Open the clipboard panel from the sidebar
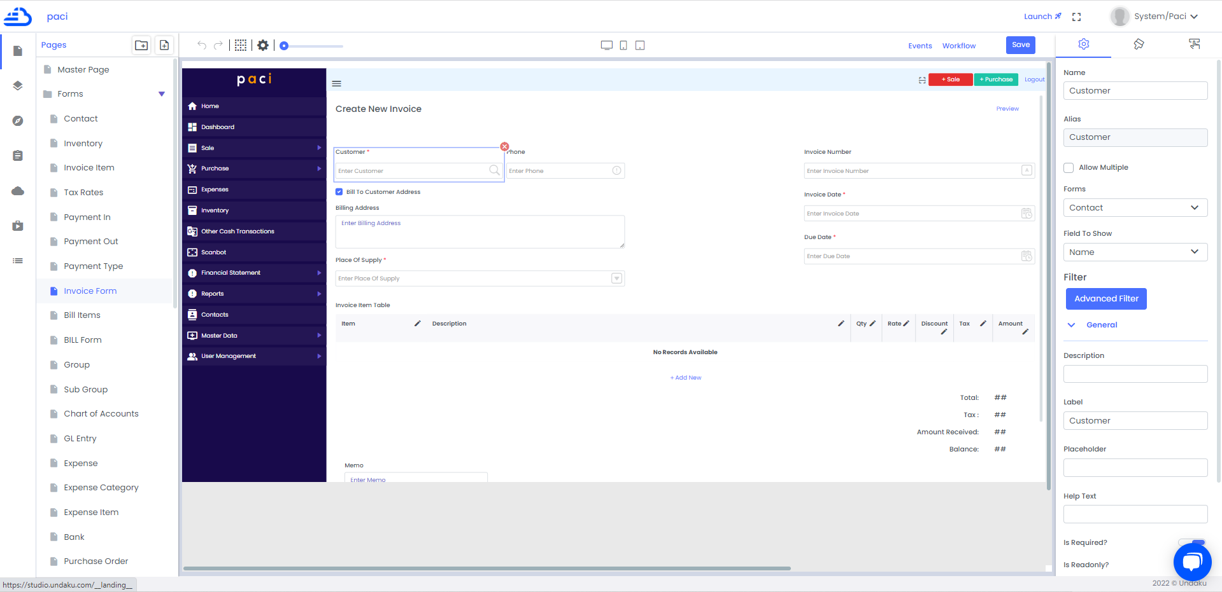The width and height of the screenshot is (1222, 592). (17, 156)
